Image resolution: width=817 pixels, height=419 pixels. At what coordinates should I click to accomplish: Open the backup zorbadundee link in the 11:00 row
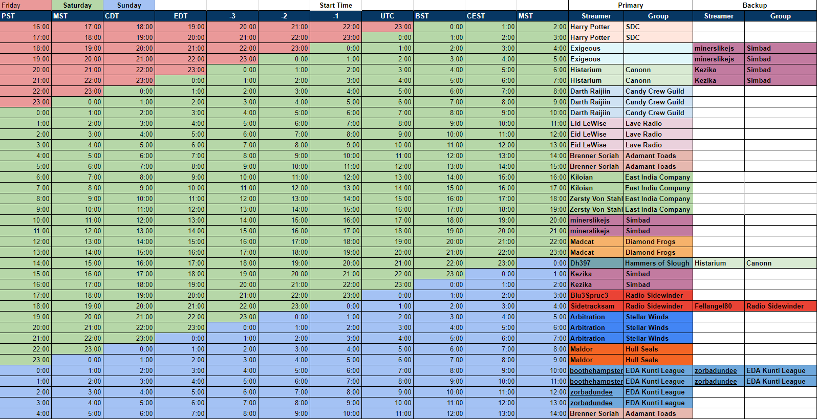coord(716,381)
